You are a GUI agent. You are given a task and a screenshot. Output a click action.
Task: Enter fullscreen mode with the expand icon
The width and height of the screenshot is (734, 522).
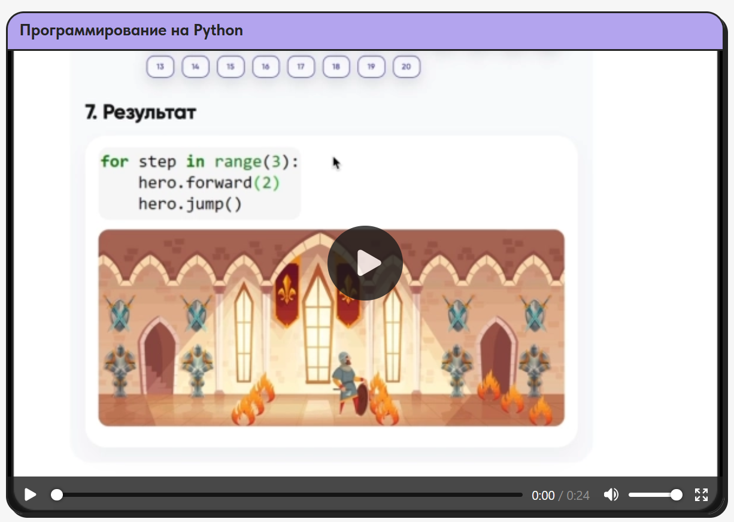click(x=701, y=494)
